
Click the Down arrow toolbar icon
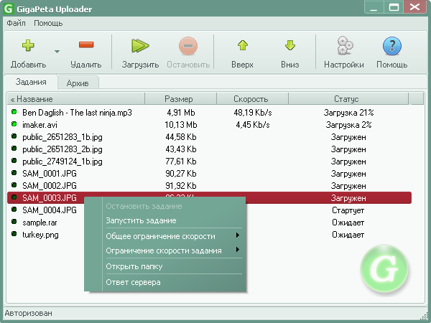coord(289,46)
